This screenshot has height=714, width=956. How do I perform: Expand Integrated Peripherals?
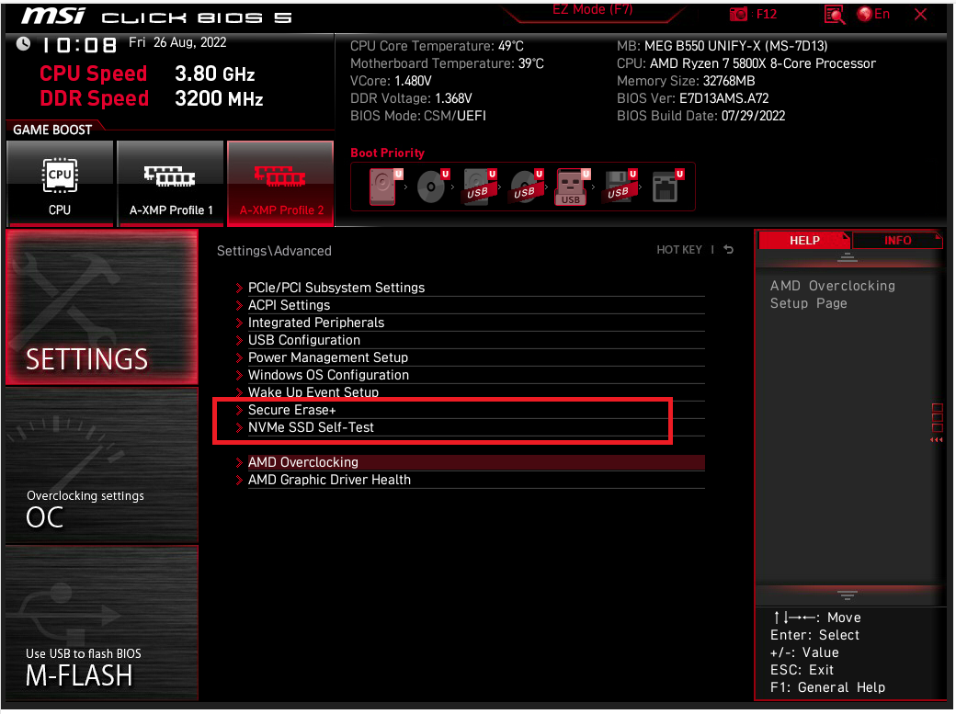click(x=470, y=323)
